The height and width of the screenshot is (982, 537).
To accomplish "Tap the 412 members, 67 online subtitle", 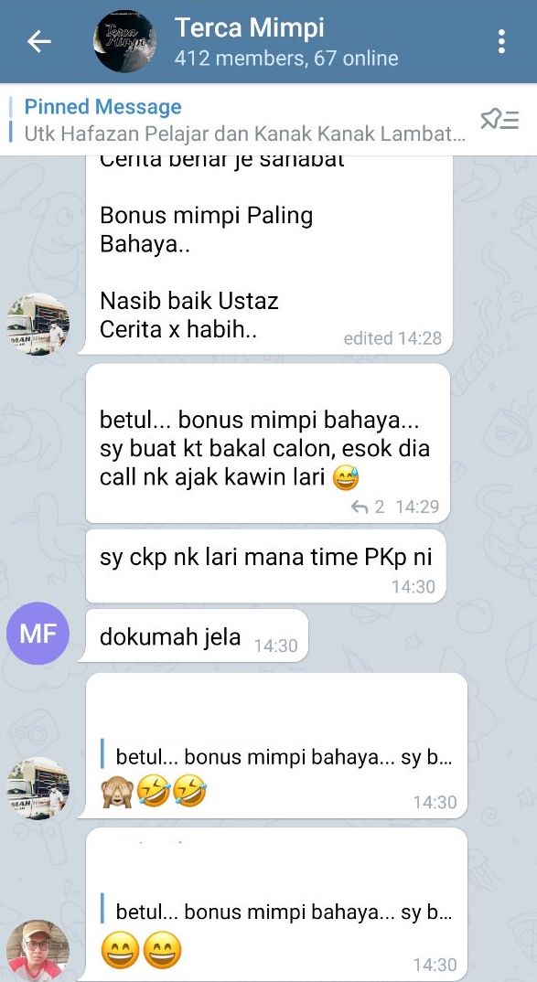I will (x=286, y=59).
